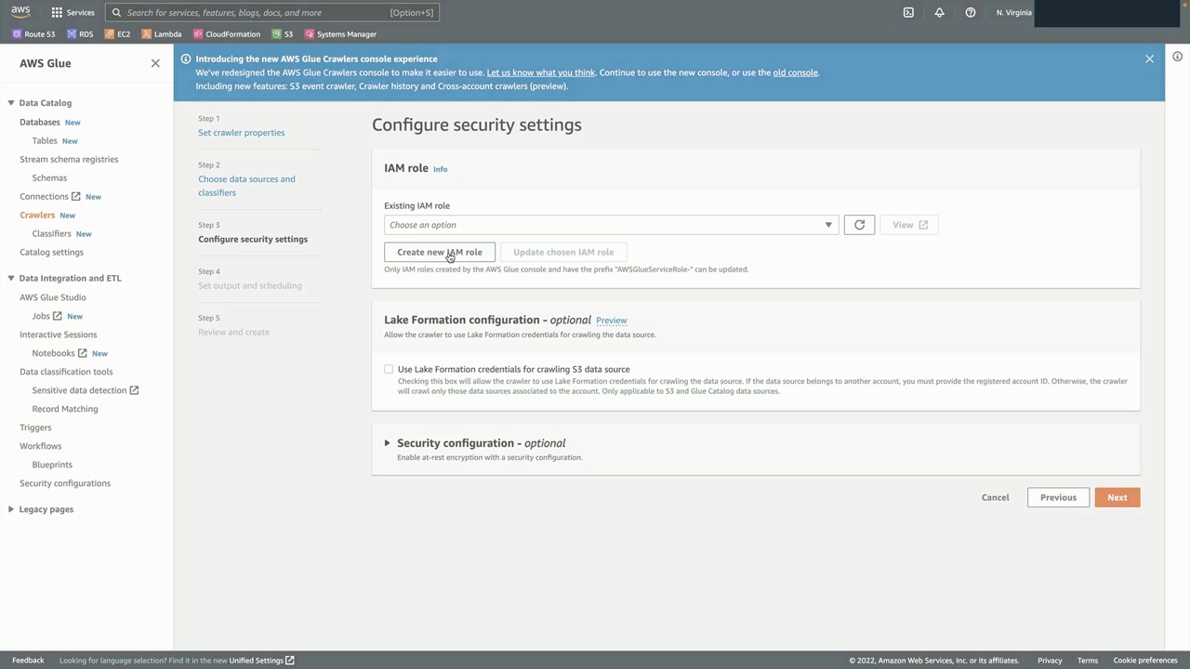Open the Lambda bookmark shortcut
Screen dimensions: 1190x669
coord(162,34)
